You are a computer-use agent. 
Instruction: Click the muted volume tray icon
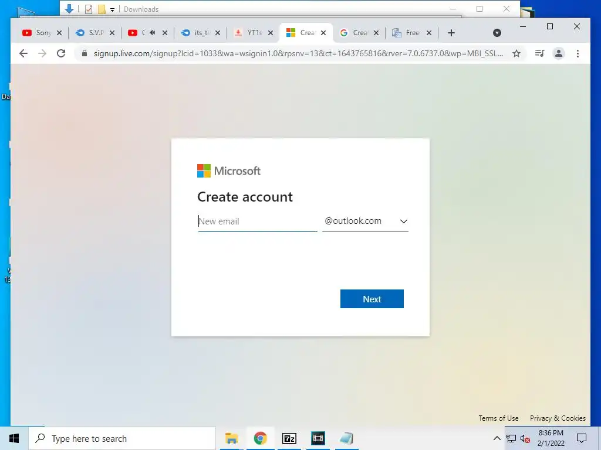pyautogui.click(x=525, y=438)
